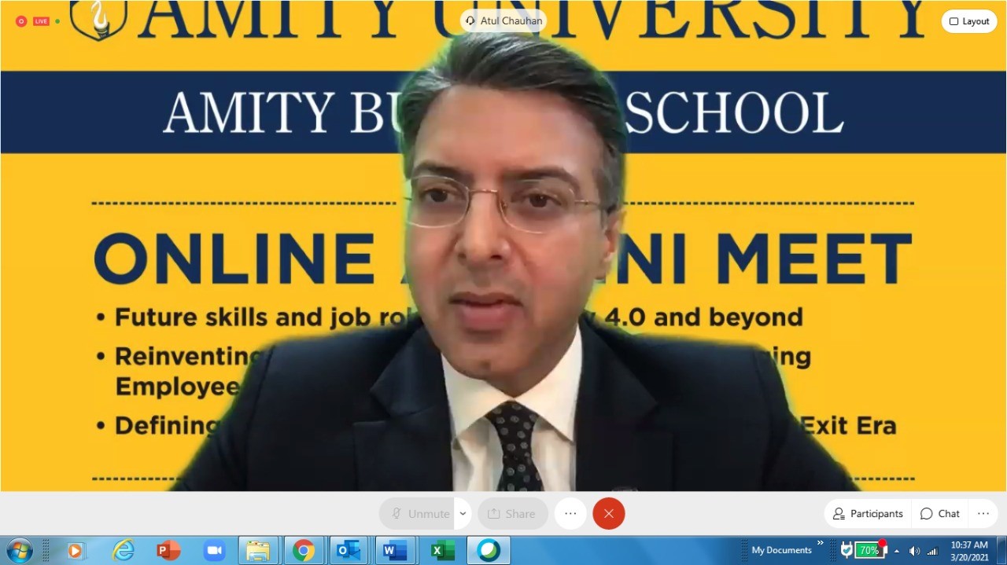The height and width of the screenshot is (565, 1007).
Task: Click the red LIVE streaming badge
Action: (41, 21)
